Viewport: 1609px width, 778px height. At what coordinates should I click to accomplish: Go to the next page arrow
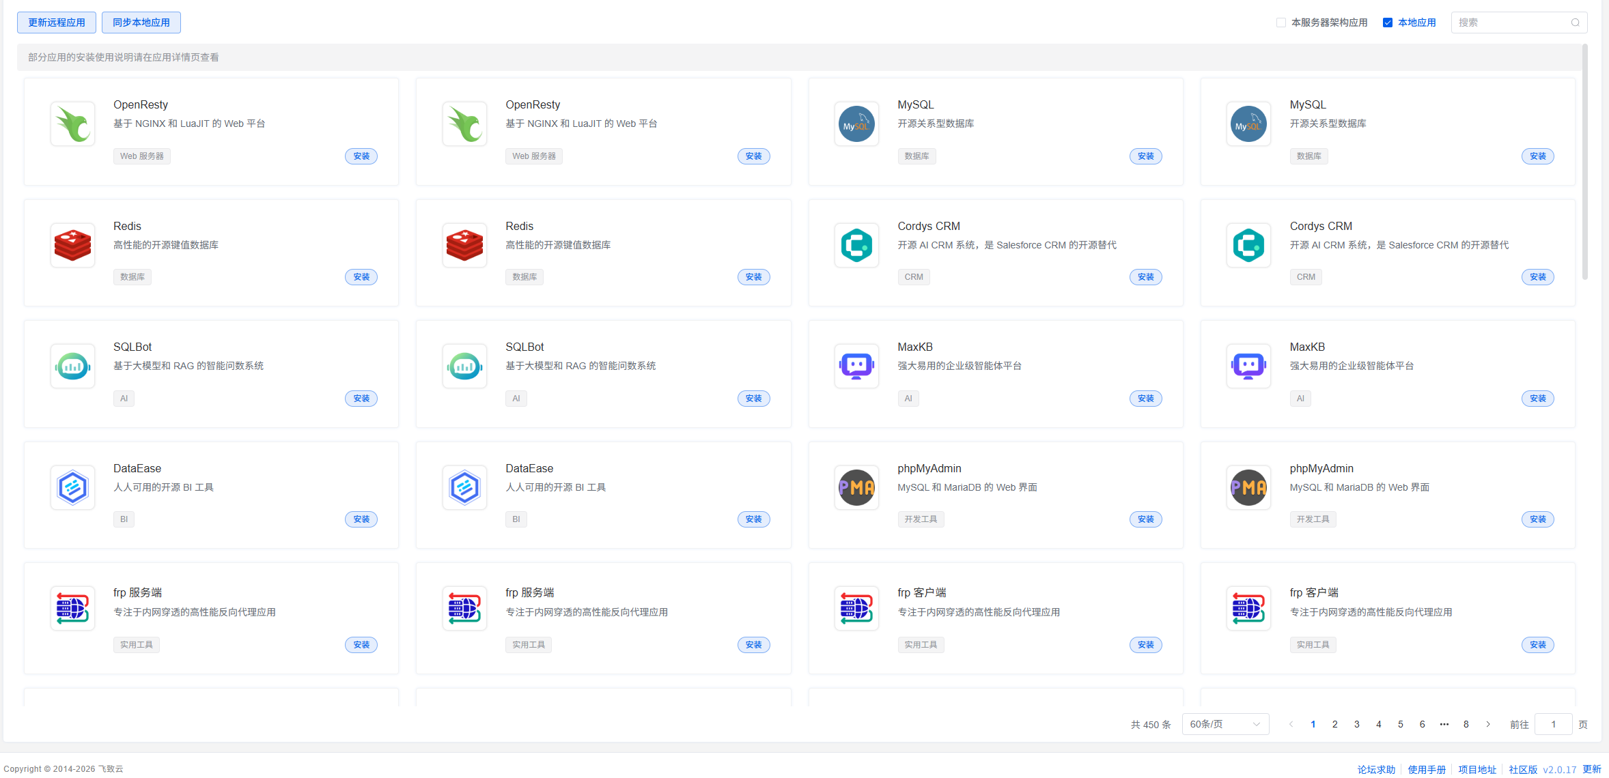[1488, 724]
